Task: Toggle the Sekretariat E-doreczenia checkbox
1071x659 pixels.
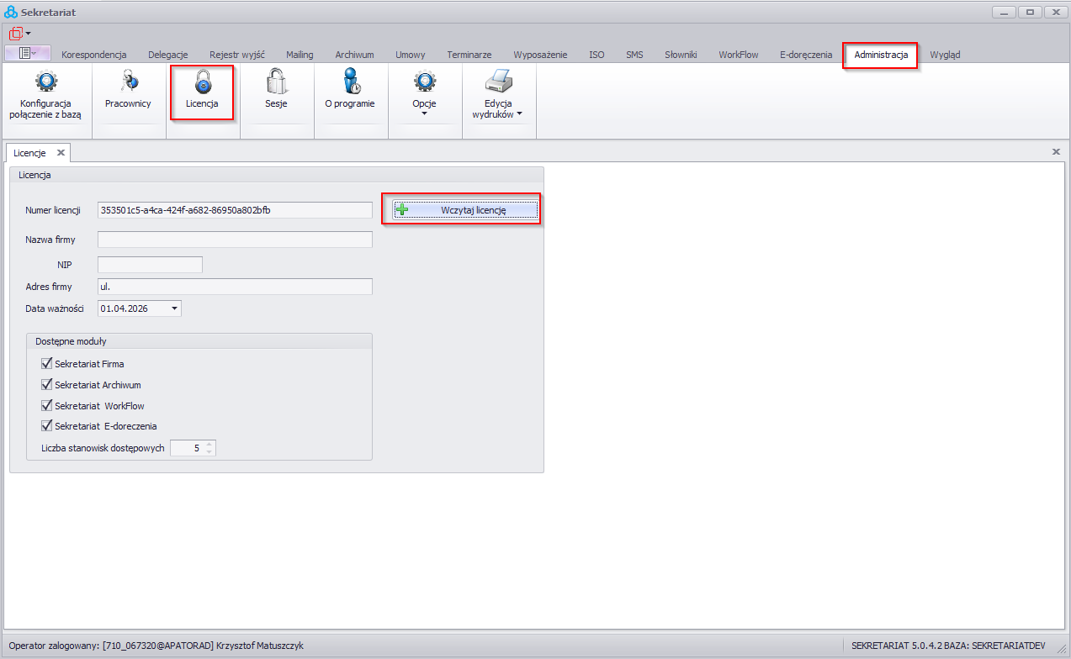Action: coord(47,426)
